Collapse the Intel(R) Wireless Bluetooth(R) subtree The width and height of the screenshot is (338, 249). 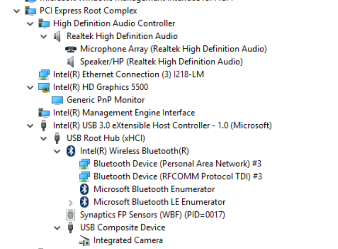tap(57, 151)
